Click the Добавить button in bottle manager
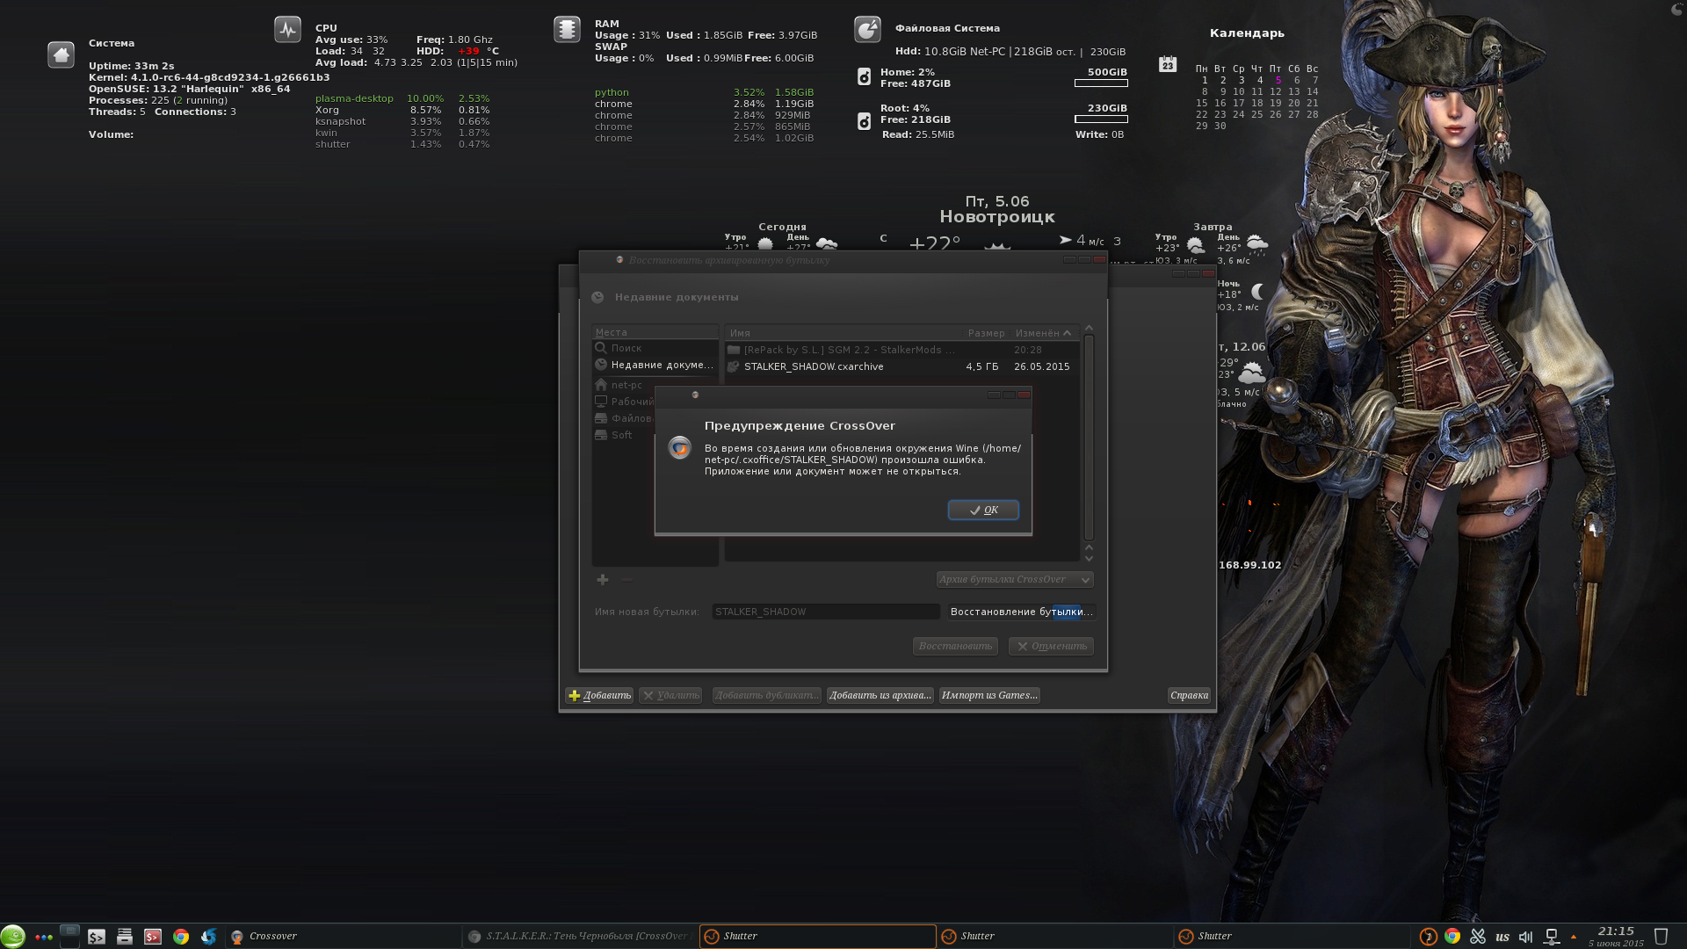The image size is (1687, 949). coord(599,695)
